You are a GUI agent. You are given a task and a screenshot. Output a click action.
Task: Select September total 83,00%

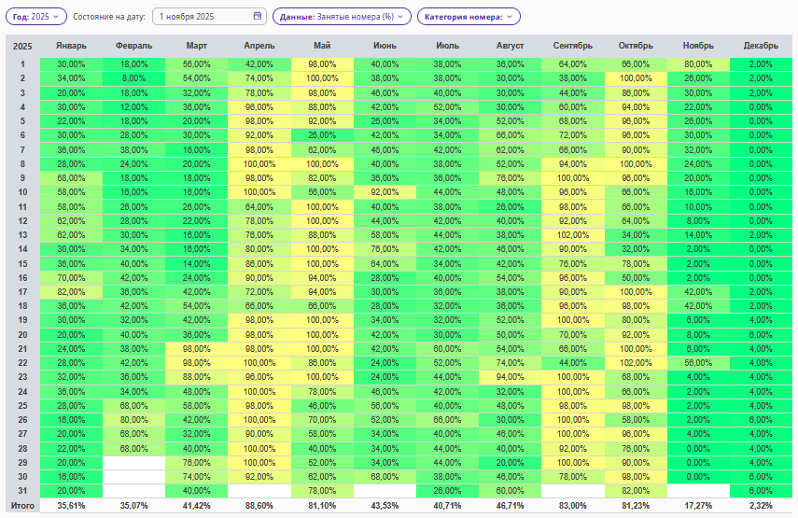coord(573,506)
